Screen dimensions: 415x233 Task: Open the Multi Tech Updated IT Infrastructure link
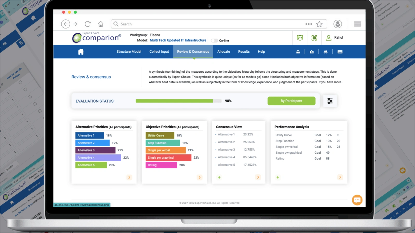tap(178, 40)
